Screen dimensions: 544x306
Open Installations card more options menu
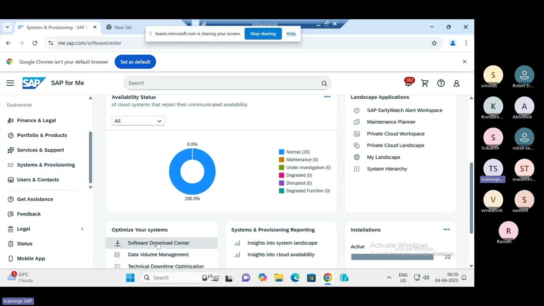[x=447, y=229]
